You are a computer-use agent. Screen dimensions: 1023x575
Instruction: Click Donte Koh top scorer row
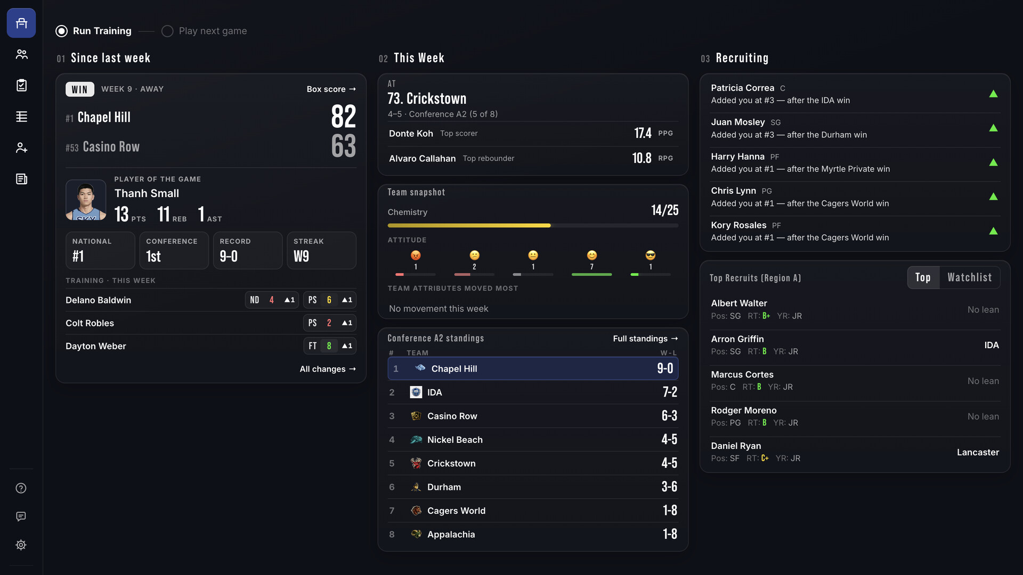click(533, 134)
